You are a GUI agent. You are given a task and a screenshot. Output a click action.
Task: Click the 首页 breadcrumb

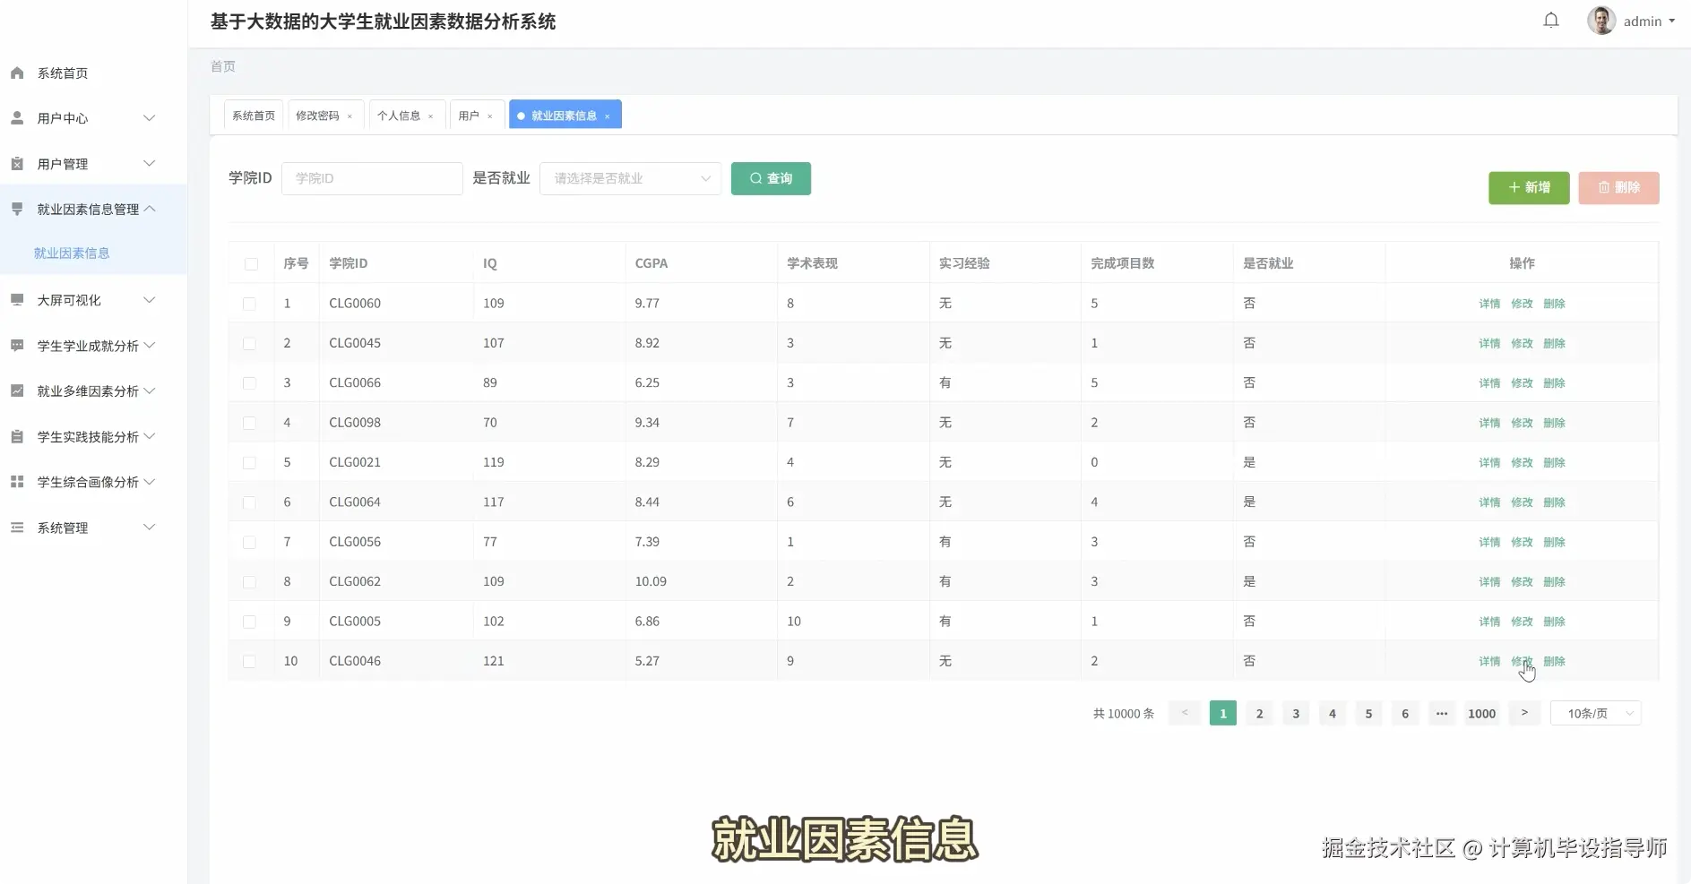223,66
